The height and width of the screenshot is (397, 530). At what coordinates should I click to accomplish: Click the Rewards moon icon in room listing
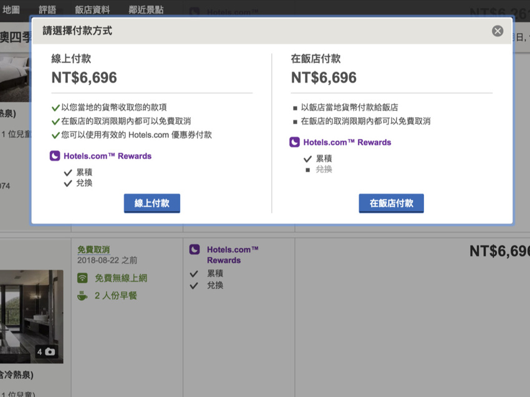[x=195, y=249]
